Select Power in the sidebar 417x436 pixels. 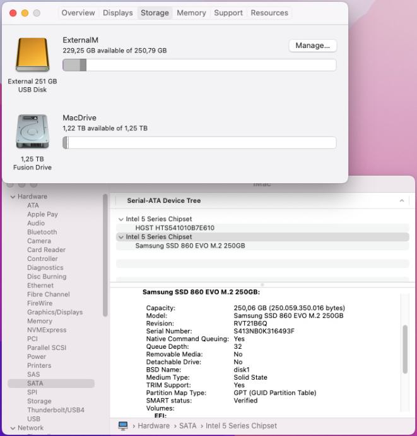37,356
